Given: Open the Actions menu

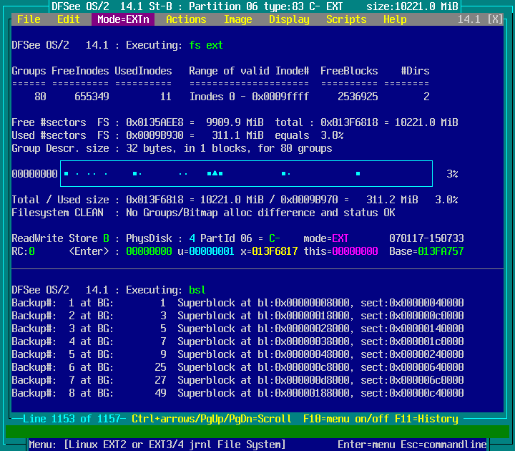Looking at the screenshot, I should [x=186, y=19].
